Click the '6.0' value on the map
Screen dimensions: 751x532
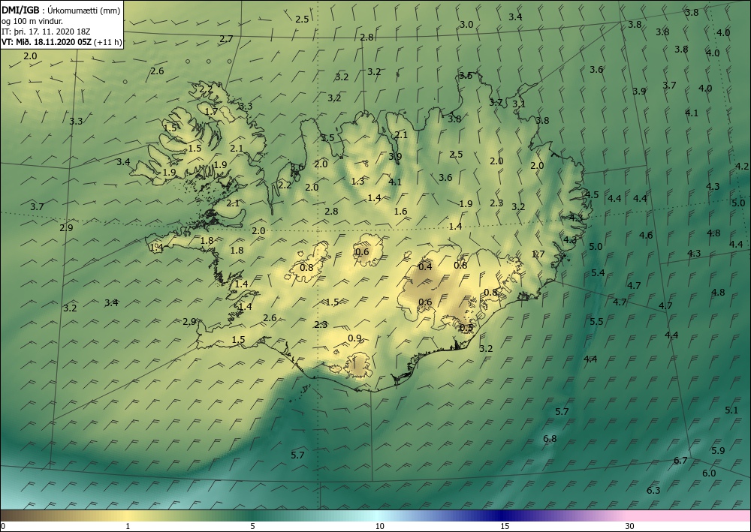point(709,473)
